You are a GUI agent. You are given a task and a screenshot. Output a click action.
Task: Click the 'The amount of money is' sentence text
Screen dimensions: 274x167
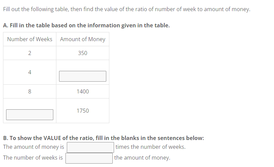[x=33, y=147]
